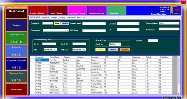Click the Search button
This screenshot has height=99, width=187.
[65, 23]
